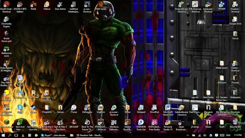Open Microsoft Word 2010 icon
The image size is (245, 138).
click(x=168, y=108)
